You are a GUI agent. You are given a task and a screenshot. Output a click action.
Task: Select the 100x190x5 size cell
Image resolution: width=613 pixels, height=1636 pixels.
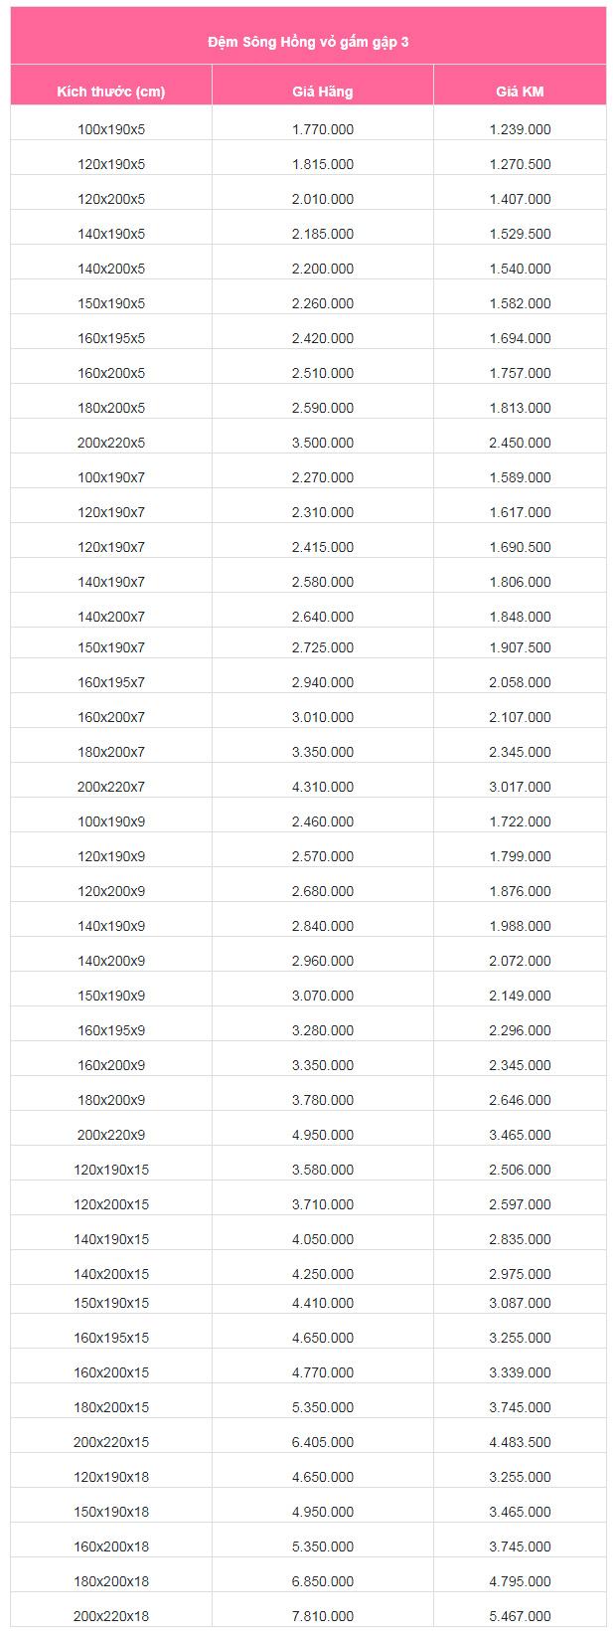pyautogui.click(x=111, y=129)
